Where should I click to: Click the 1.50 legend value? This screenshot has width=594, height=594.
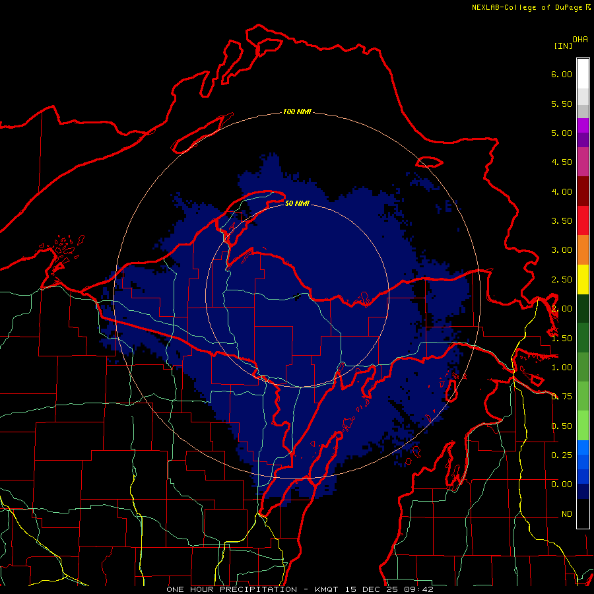pos(562,338)
